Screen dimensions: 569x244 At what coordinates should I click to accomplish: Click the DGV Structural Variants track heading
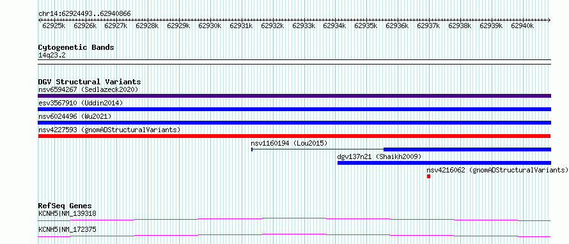click(x=90, y=82)
